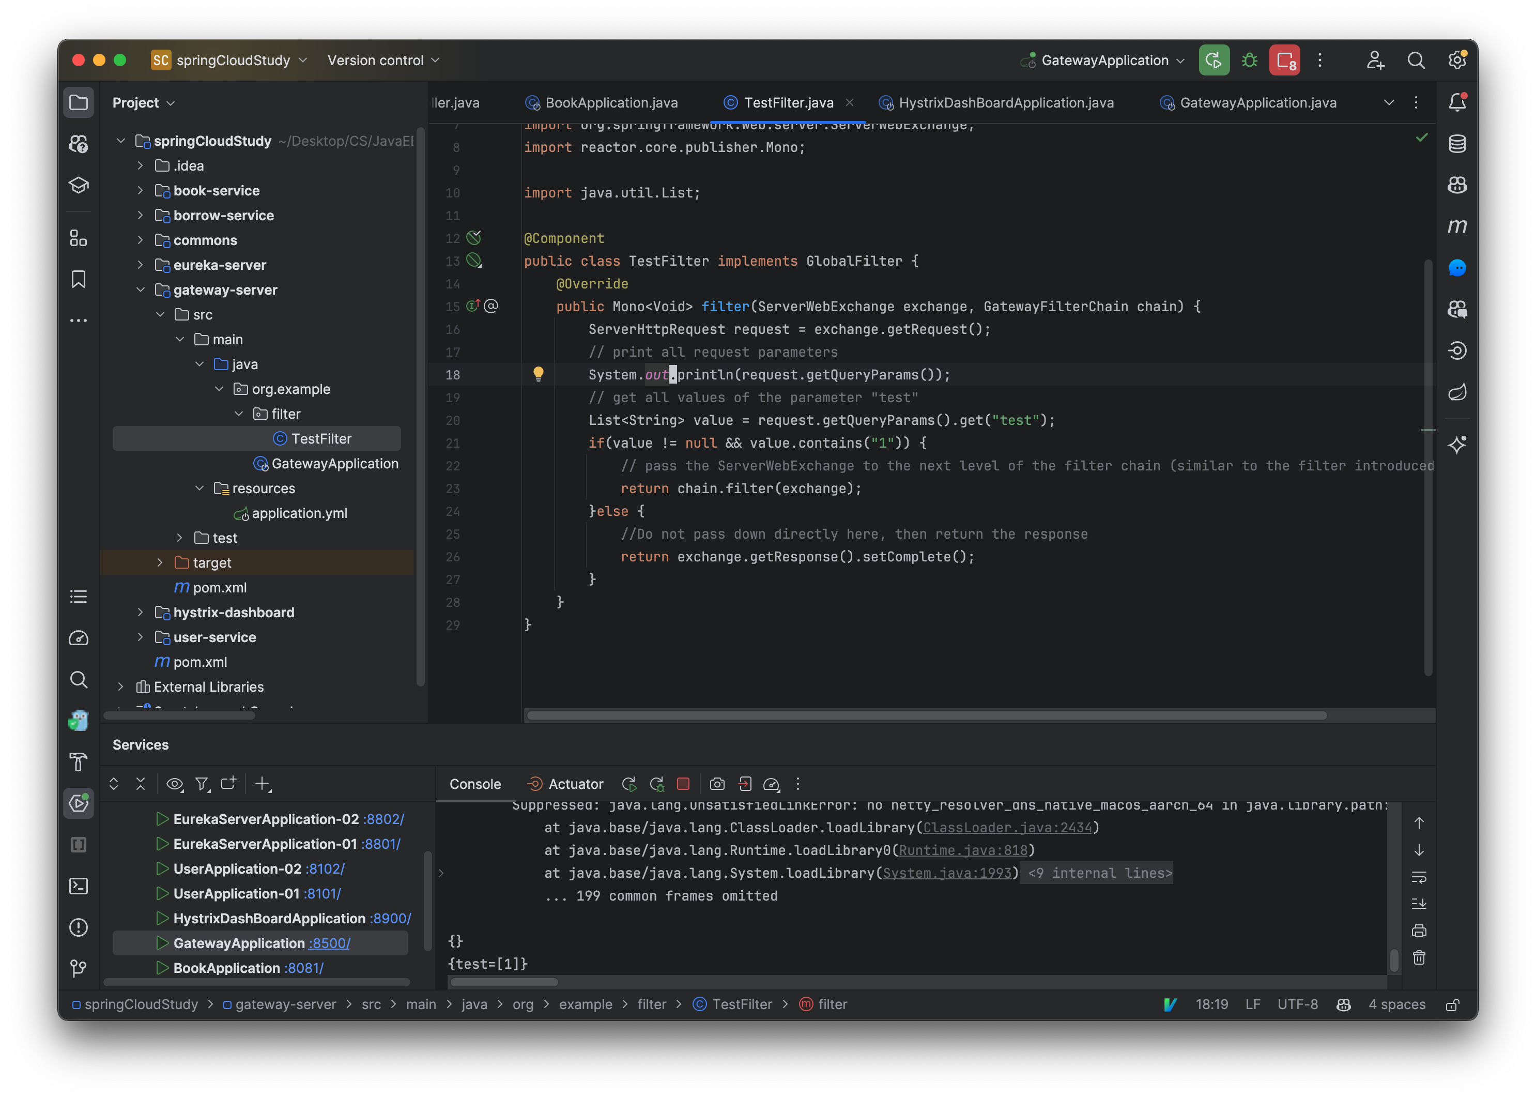This screenshot has width=1536, height=1097.
Task: Open ClassLoader.java:2434 from the stack trace
Action: point(1008,827)
